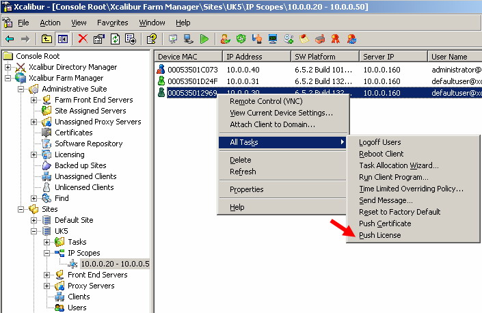Screen dimensions: 482x313
Task: Click the orange factory reset toolbar icon
Action: [x=320, y=39]
